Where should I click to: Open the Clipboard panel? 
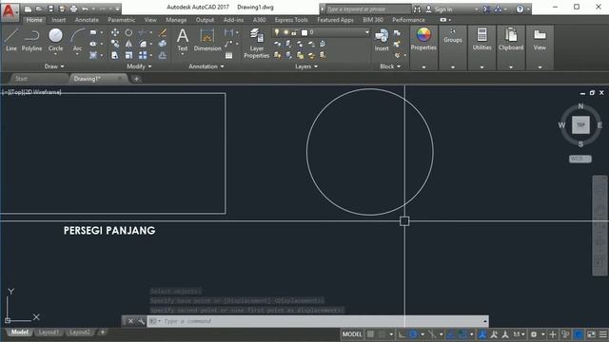[x=511, y=39]
